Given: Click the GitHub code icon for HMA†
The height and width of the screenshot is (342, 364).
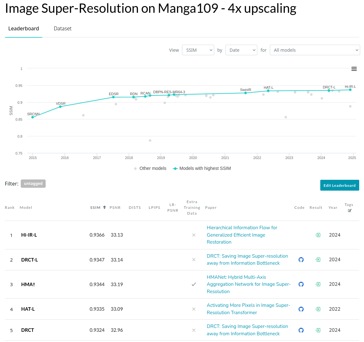Looking at the screenshot, I should (x=301, y=284).
